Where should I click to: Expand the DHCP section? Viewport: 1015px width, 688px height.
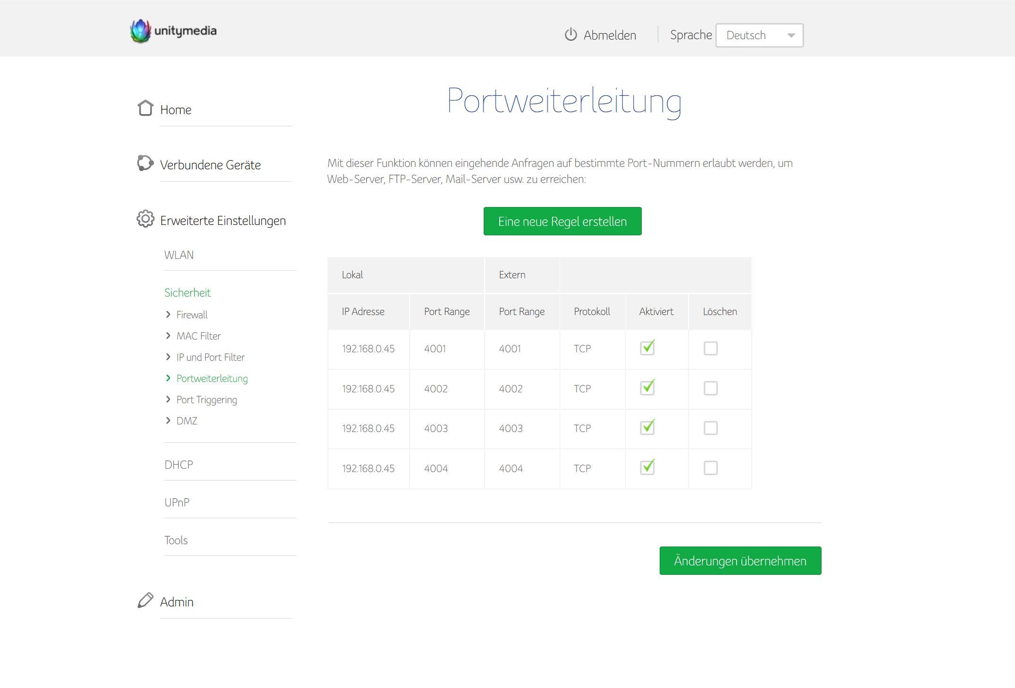[x=179, y=465]
